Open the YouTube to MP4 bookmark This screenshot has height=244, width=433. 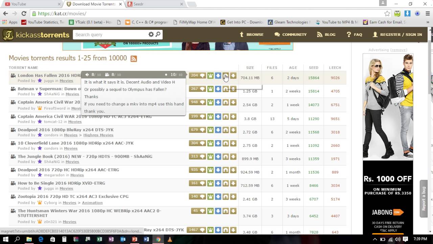click(x=337, y=22)
